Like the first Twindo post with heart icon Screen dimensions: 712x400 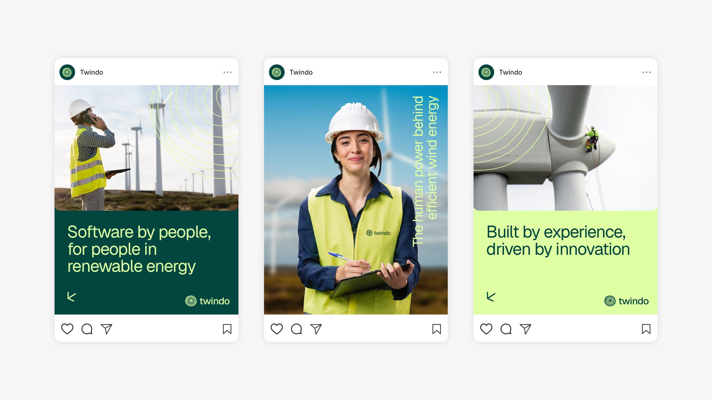67,329
